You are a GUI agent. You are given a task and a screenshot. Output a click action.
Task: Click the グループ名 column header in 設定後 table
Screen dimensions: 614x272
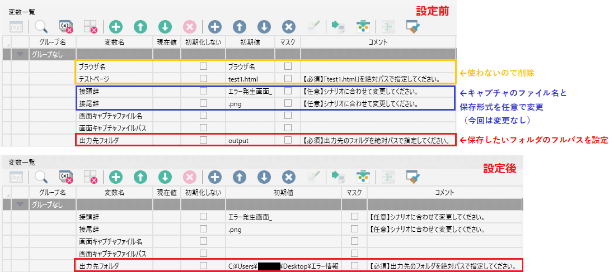[53, 192]
